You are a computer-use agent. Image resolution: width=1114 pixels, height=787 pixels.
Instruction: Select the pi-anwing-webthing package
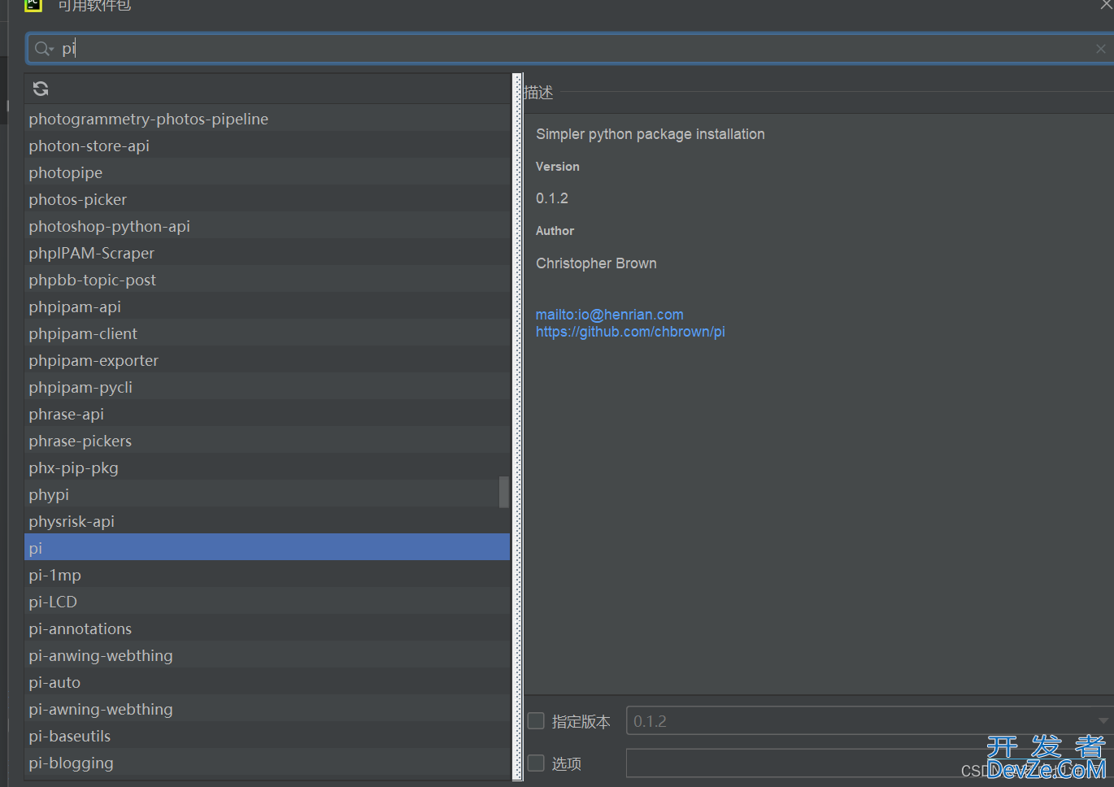tap(267, 655)
